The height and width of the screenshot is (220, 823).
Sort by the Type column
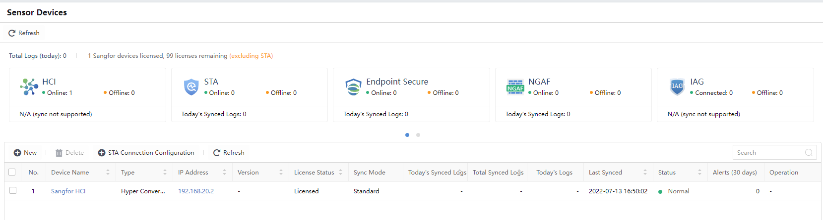click(165, 173)
